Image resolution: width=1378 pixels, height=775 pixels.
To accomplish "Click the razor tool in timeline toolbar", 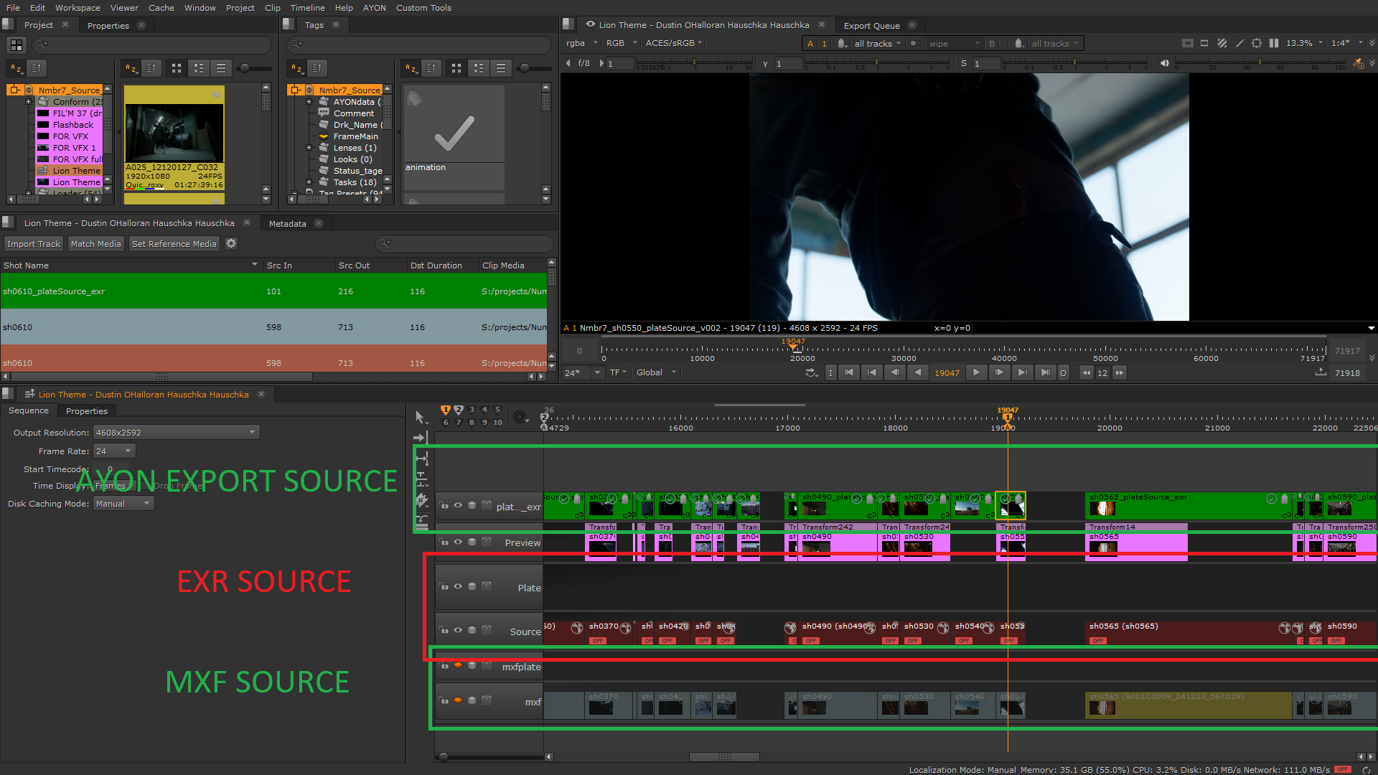I will tap(422, 500).
